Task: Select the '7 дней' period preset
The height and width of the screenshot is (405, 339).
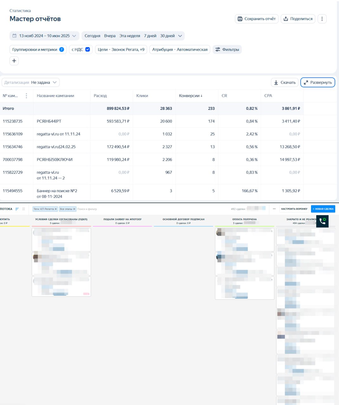Action: coord(150,36)
